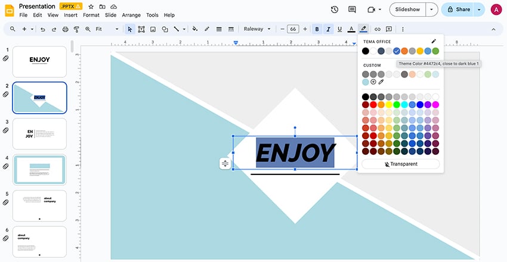This screenshot has height=262, width=507.
Task: Open the Insert menu
Action: point(70,15)
